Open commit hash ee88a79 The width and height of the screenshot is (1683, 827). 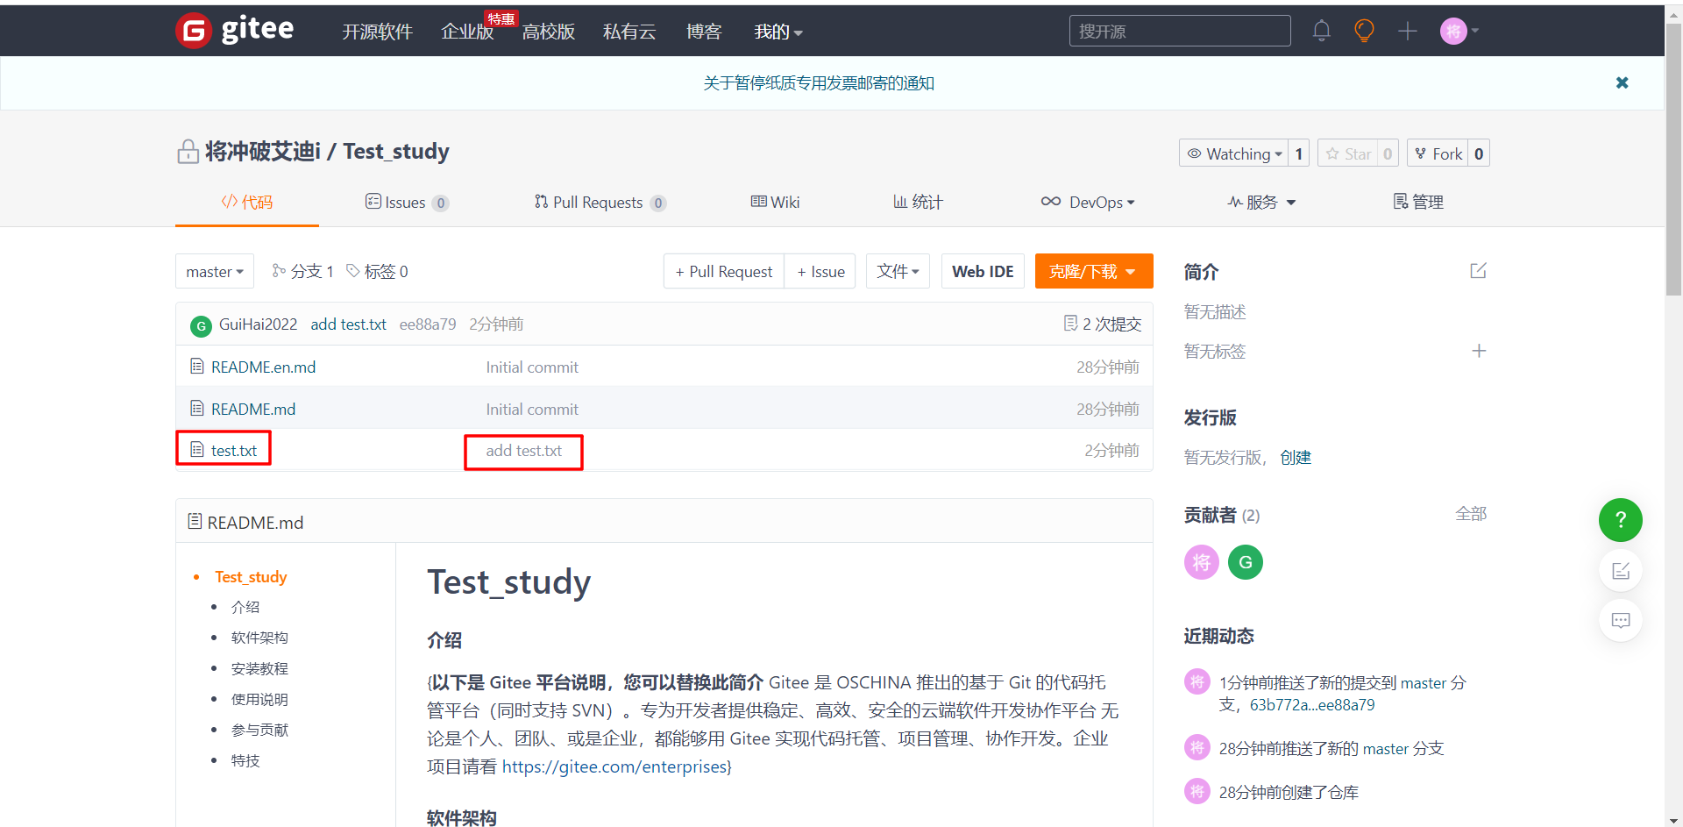428,324
